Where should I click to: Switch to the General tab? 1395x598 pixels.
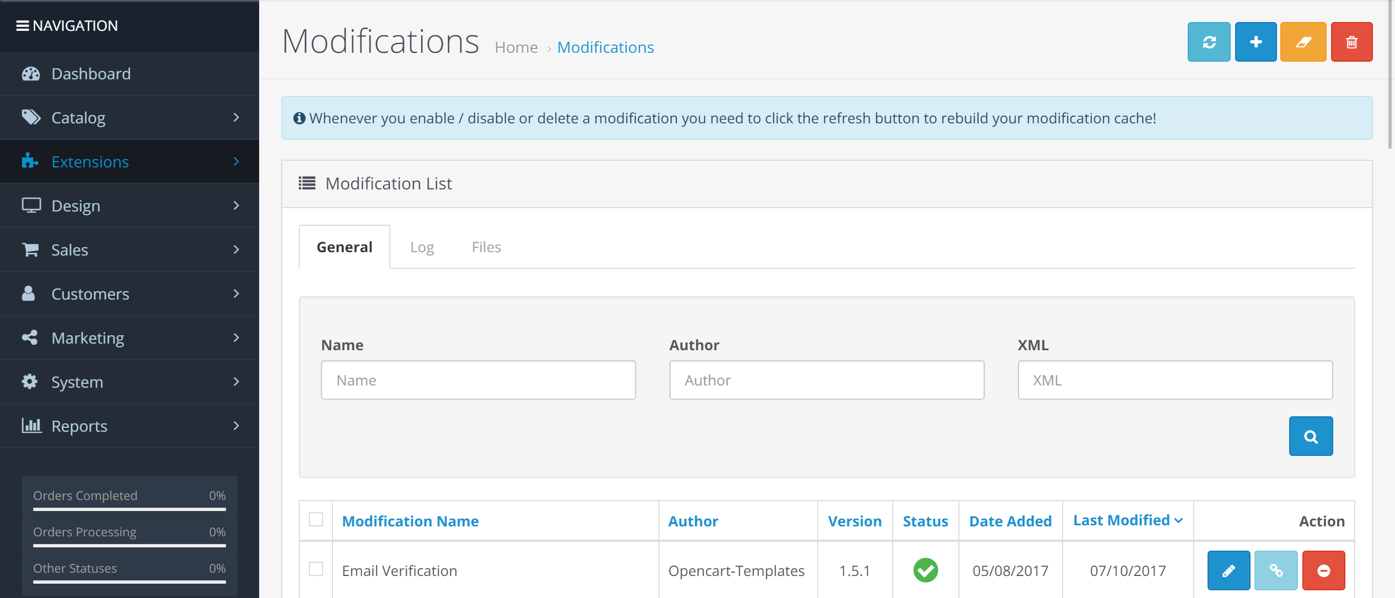(345, 247)
